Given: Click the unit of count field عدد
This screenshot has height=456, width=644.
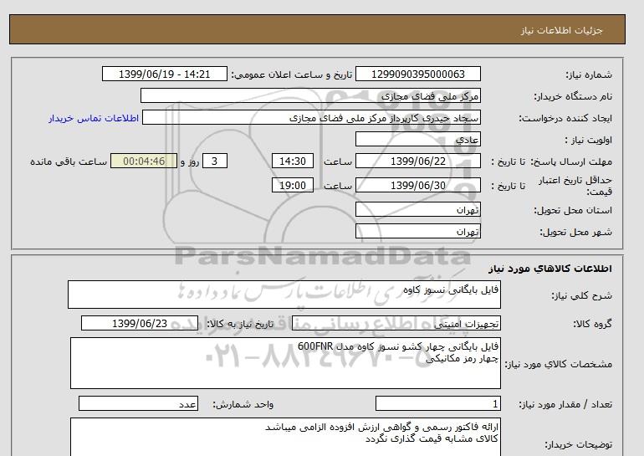Looking at the screenshot, I should coord(138,404).
